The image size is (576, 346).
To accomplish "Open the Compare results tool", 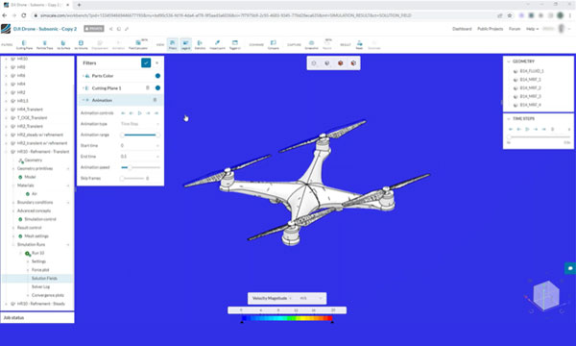I will point(273,45).
